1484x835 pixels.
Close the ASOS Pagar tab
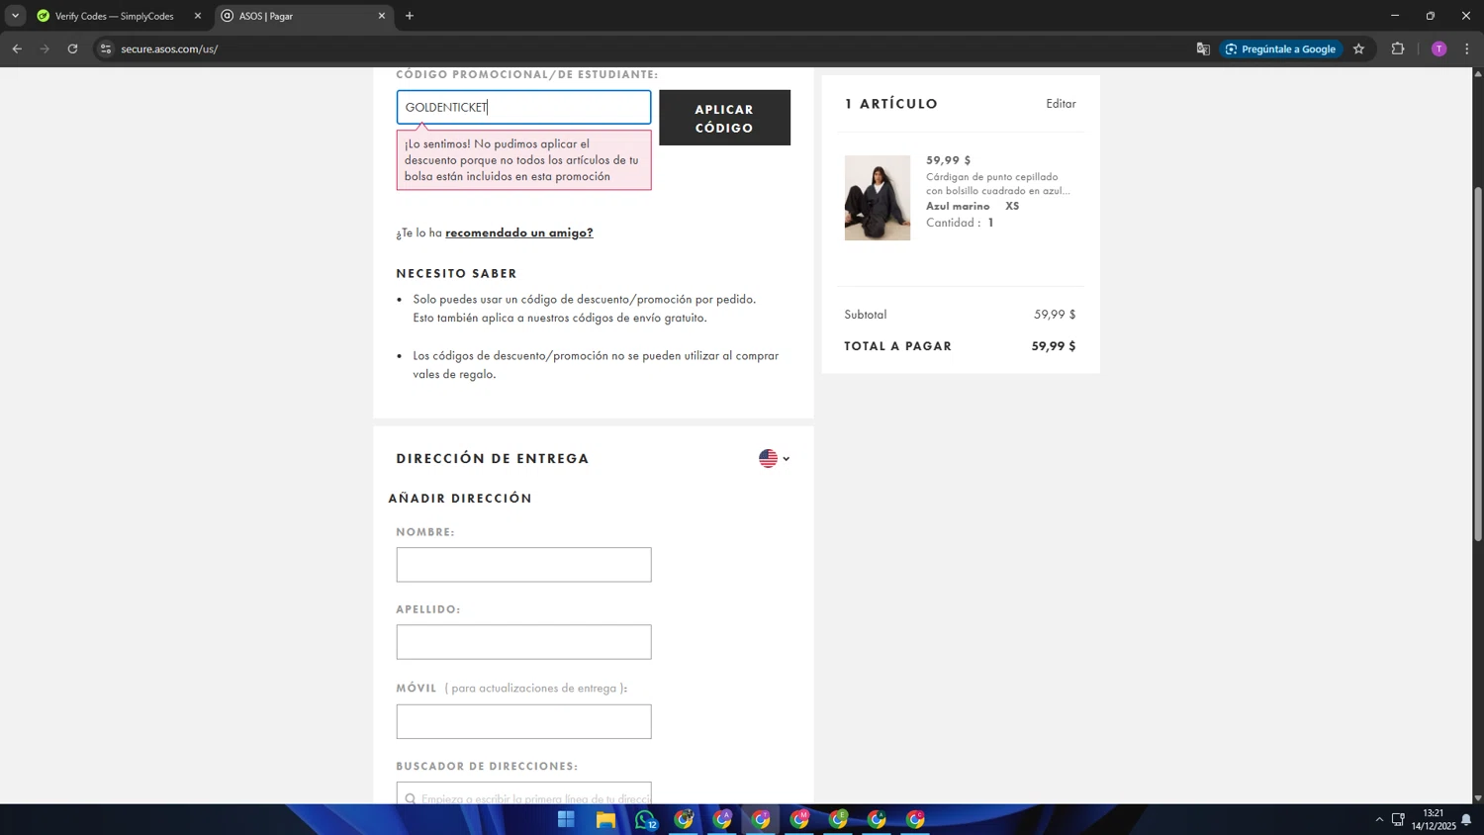pos(382,16)
